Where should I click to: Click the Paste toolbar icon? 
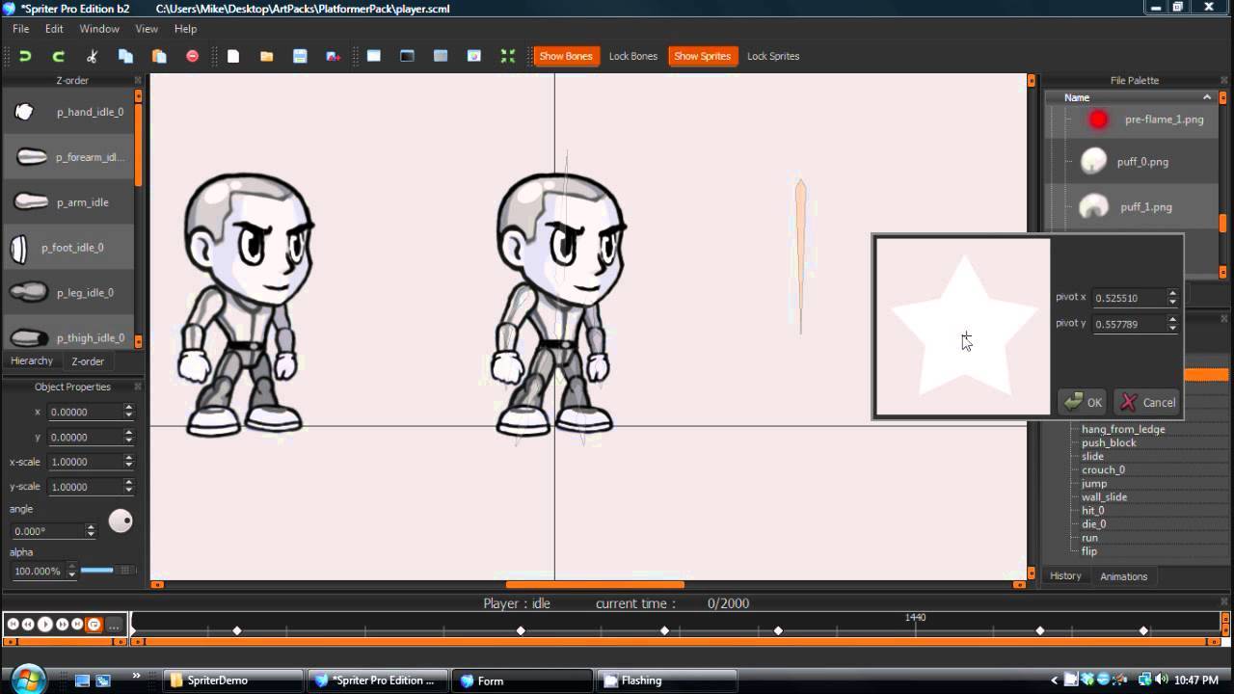point(159,56)
